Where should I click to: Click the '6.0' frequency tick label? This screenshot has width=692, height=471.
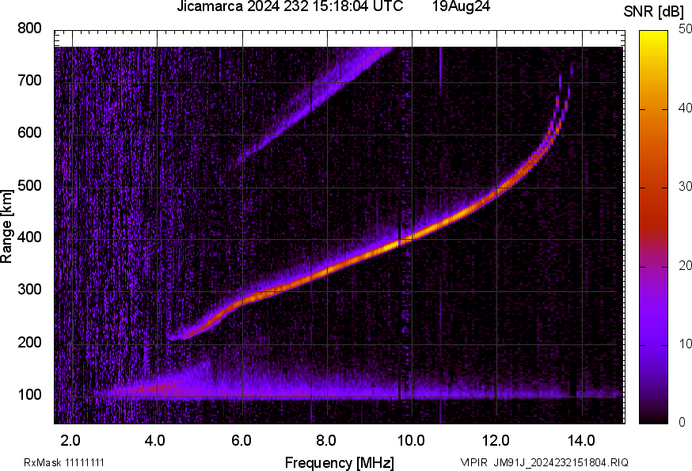241,440
